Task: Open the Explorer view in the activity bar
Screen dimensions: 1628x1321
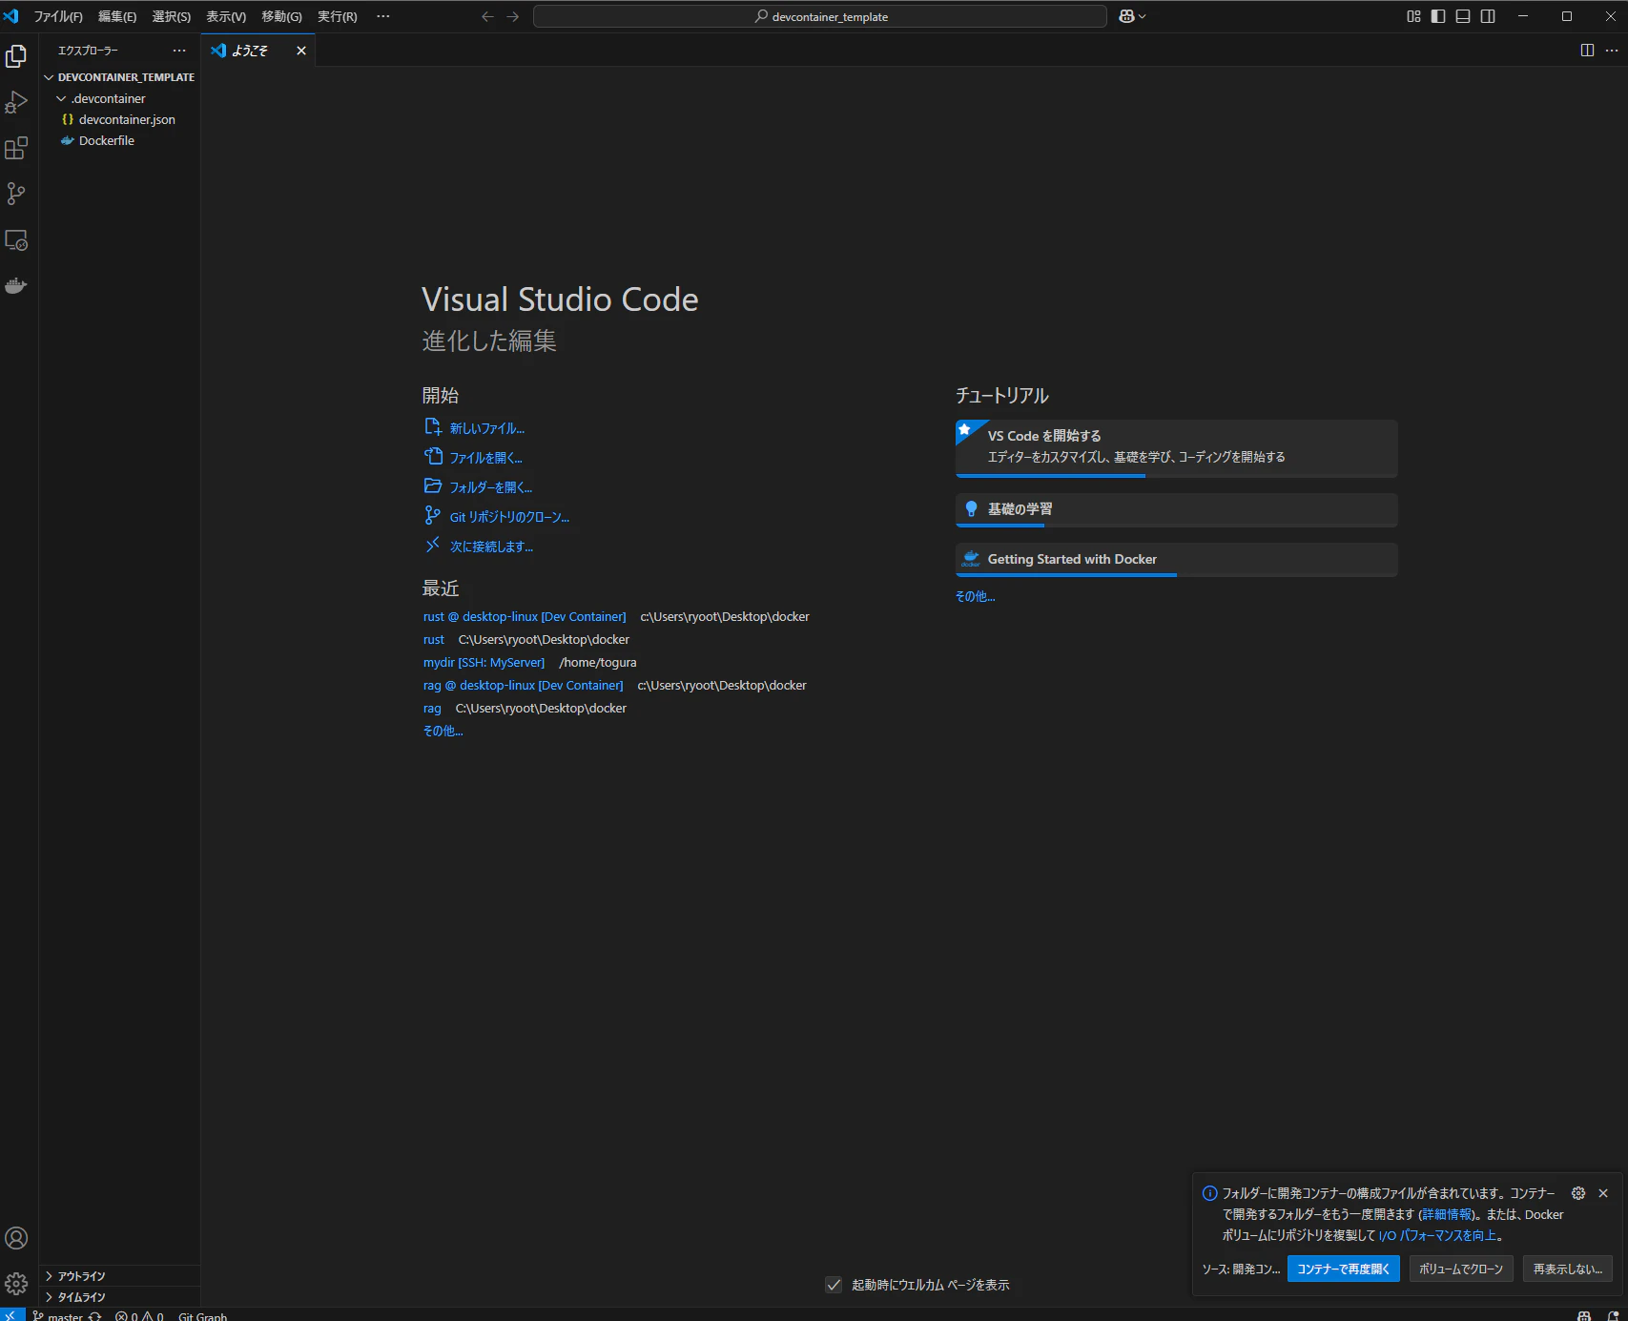Action: (16, 57)
